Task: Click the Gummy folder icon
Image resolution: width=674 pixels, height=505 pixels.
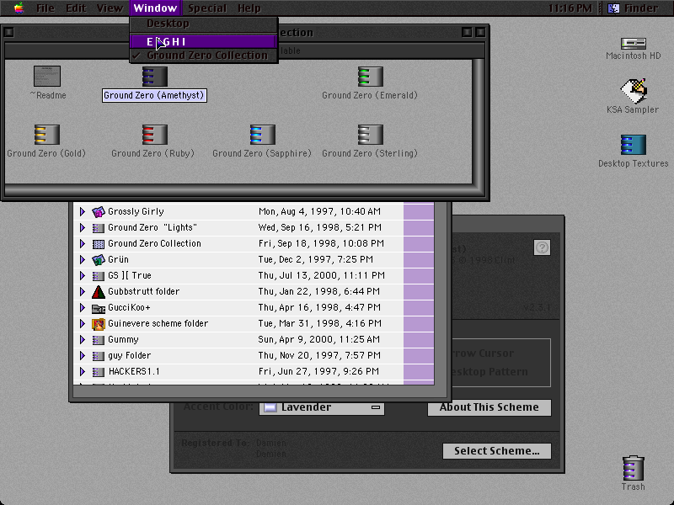Action: (99, 340)
